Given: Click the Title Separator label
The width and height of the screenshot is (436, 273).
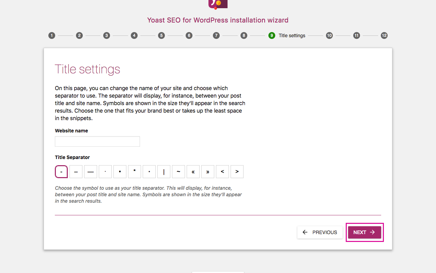Looking at the screenshot, I should (x=73, y=157).
